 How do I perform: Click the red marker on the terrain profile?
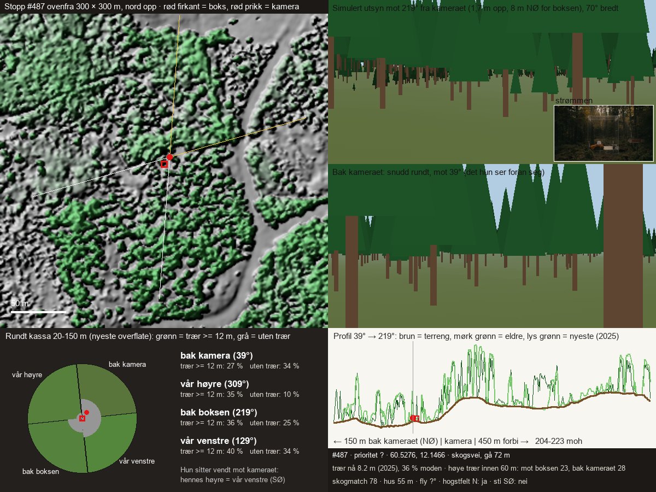pos(415,418)
